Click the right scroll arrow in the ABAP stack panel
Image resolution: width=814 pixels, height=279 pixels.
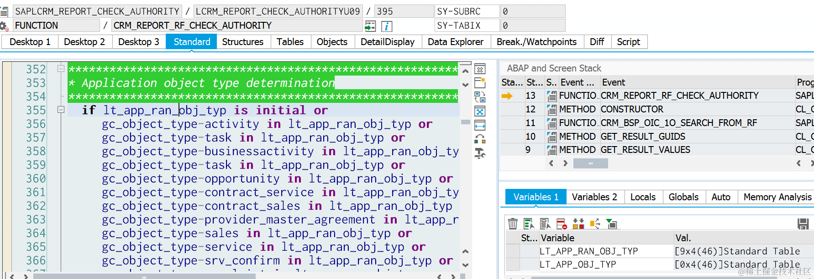[565, 163]
